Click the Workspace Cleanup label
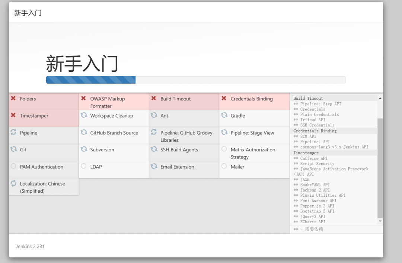The image size is (402, 263). [x=112, y=116]
